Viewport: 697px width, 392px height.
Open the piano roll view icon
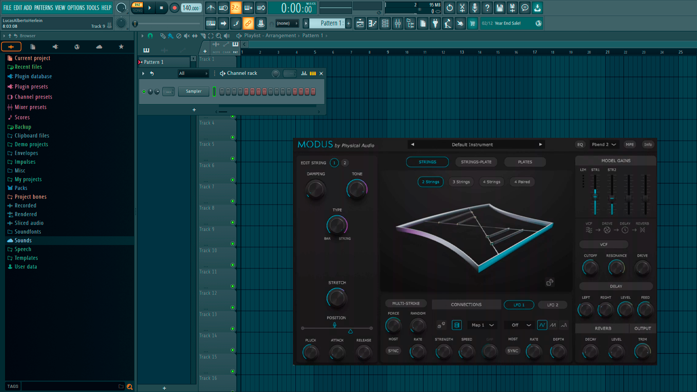(372, 23)
